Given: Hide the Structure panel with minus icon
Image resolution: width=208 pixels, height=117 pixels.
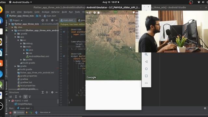Looking at the screenshot, I should pyautogui.click(x=56, y=92).
